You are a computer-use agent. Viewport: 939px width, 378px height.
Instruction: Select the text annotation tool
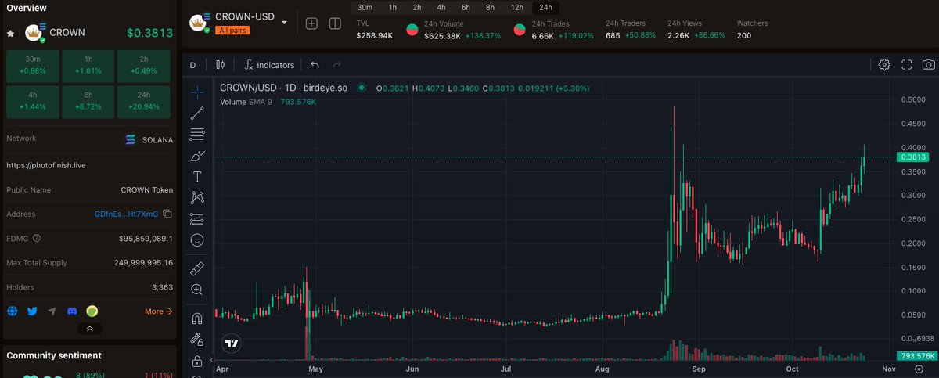pyautogui.click(x=197, y=177)
